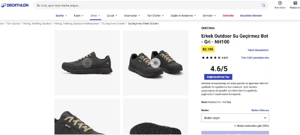Open Bize Ulaşın help icon
This screenshot has width=300, height=135.
click(x=280, y=5)
